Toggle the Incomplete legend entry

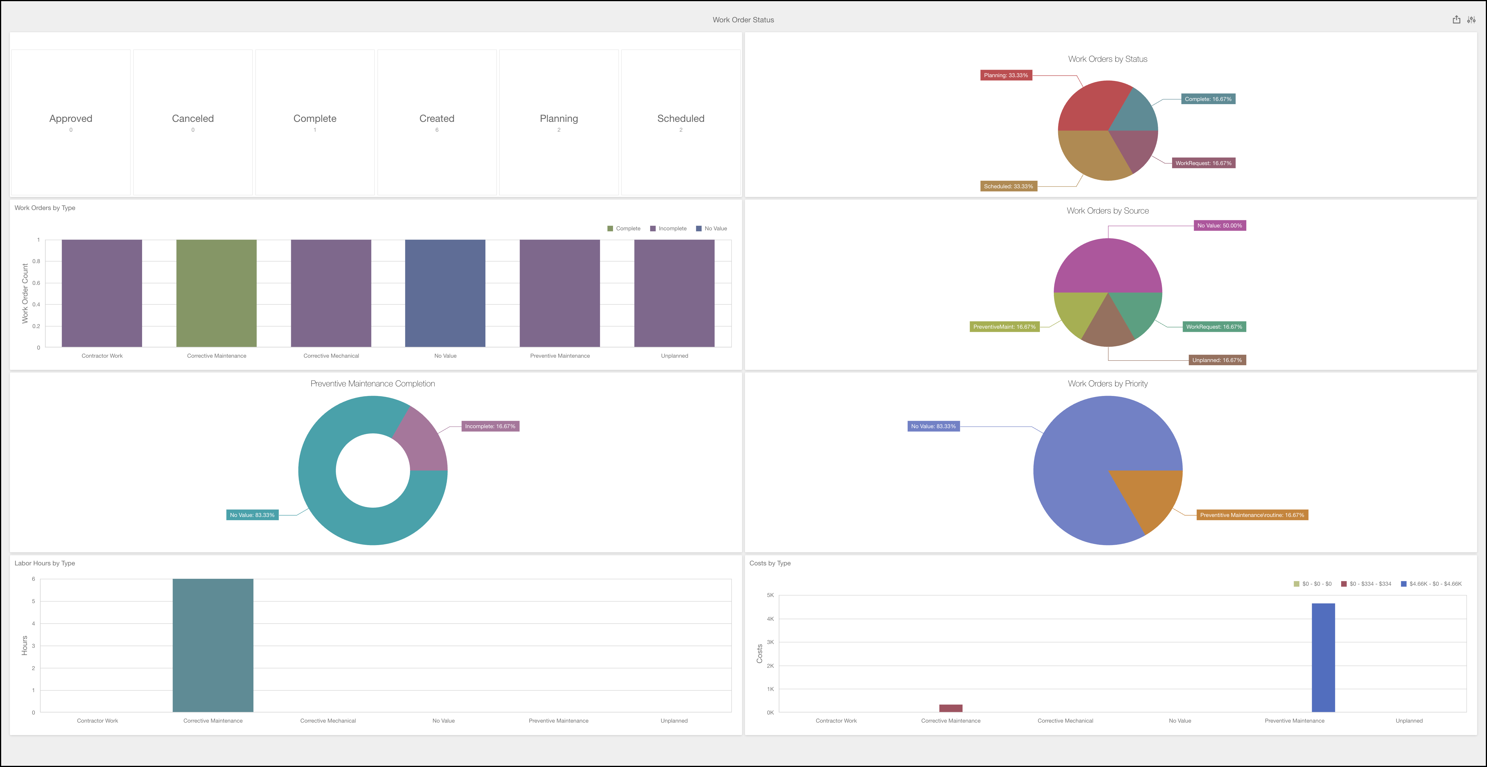(x=668, y=229)
